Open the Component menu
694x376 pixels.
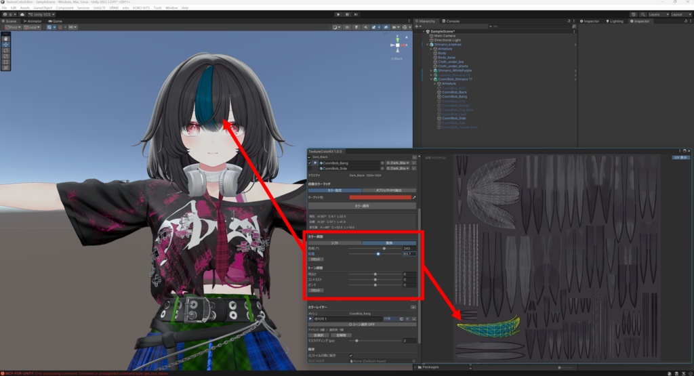[64, 8]
